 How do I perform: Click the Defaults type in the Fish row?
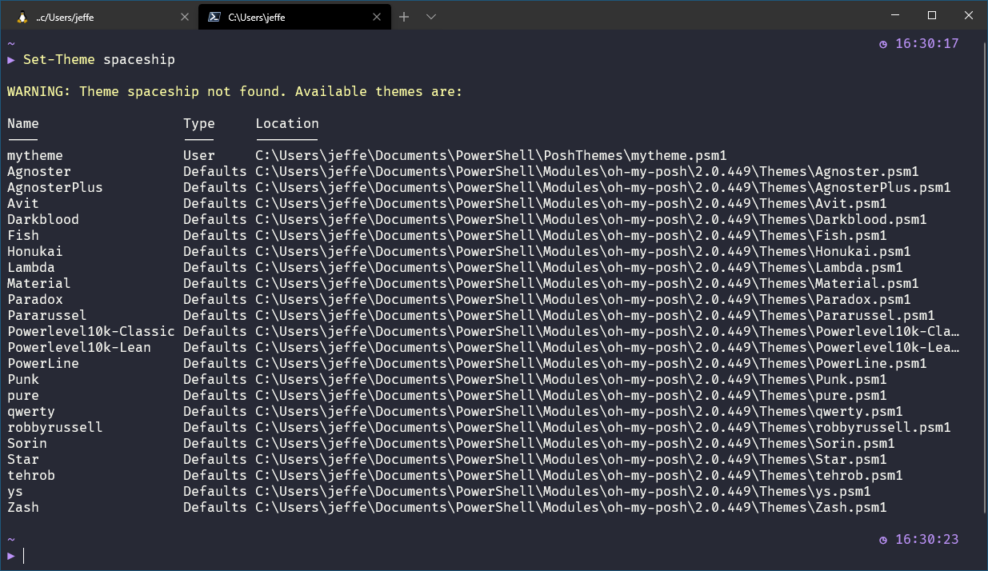click(215, 236)
